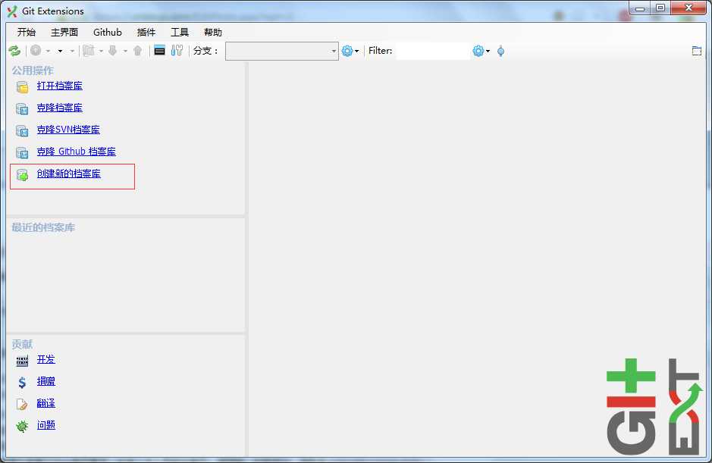Click icon beside 克隆SVN档案库

[22, 131]
